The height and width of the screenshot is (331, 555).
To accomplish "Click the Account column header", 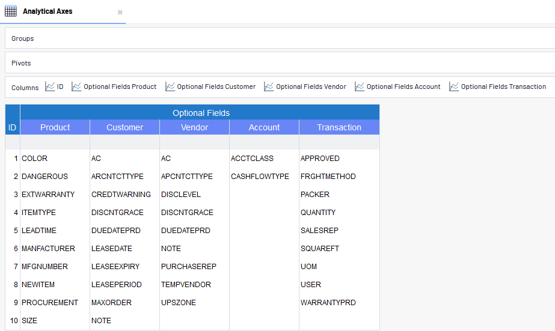I will pyautogui.click(x=264, y=127).
